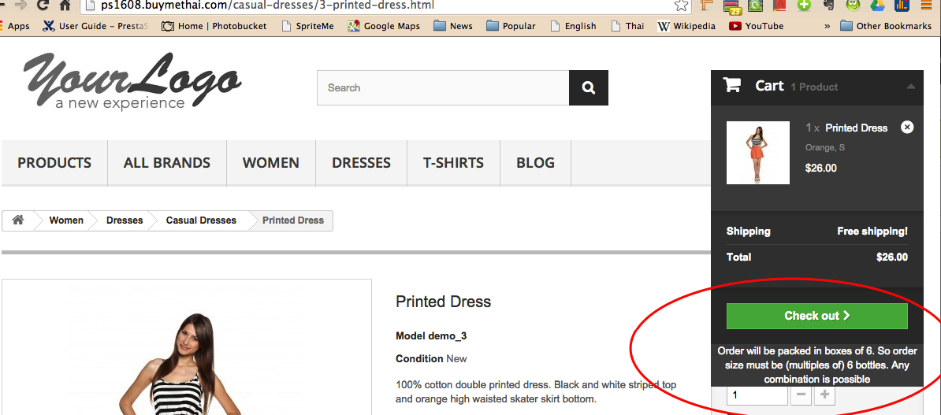Click the blue bar chart extension
Image resolution: width=941 pixels, height=415 pixels.
[901, 6]
